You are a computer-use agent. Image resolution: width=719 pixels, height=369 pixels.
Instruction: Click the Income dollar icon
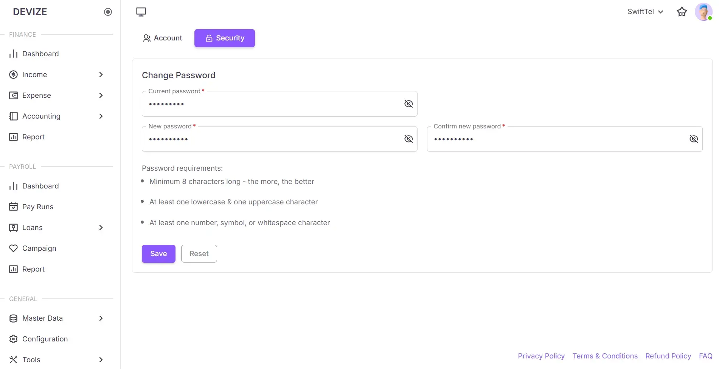click(13, 74)
